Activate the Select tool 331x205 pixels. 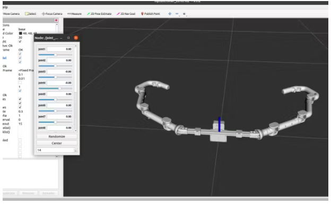coord(31,14)
